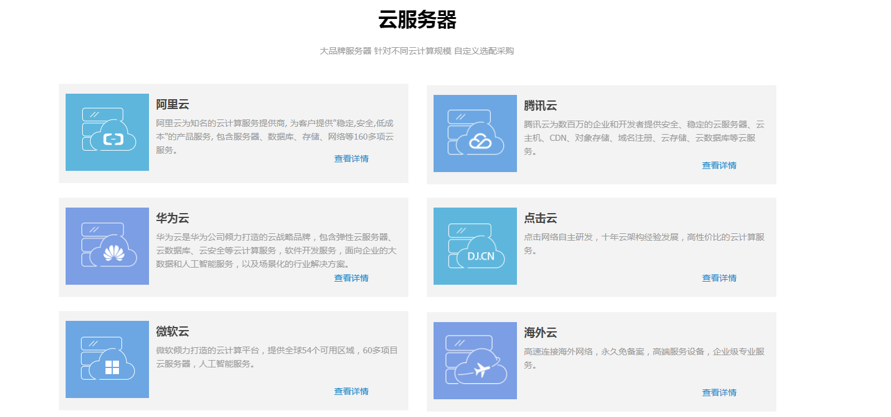
Task: Click 阿里云 description about 160多项云服务
Action: click(x=275, y=137)
